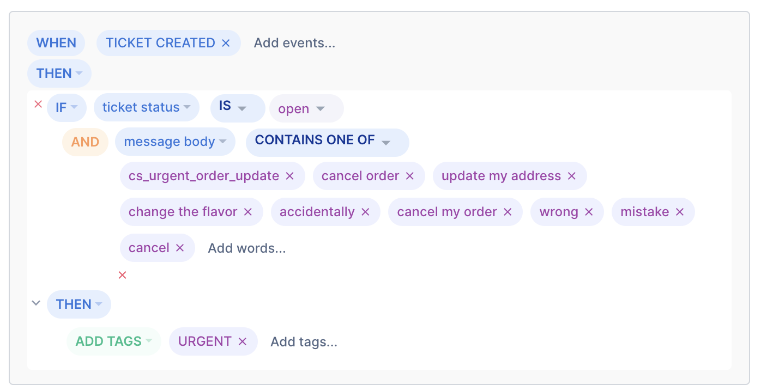Click the Add tags input field

point(304,341)
